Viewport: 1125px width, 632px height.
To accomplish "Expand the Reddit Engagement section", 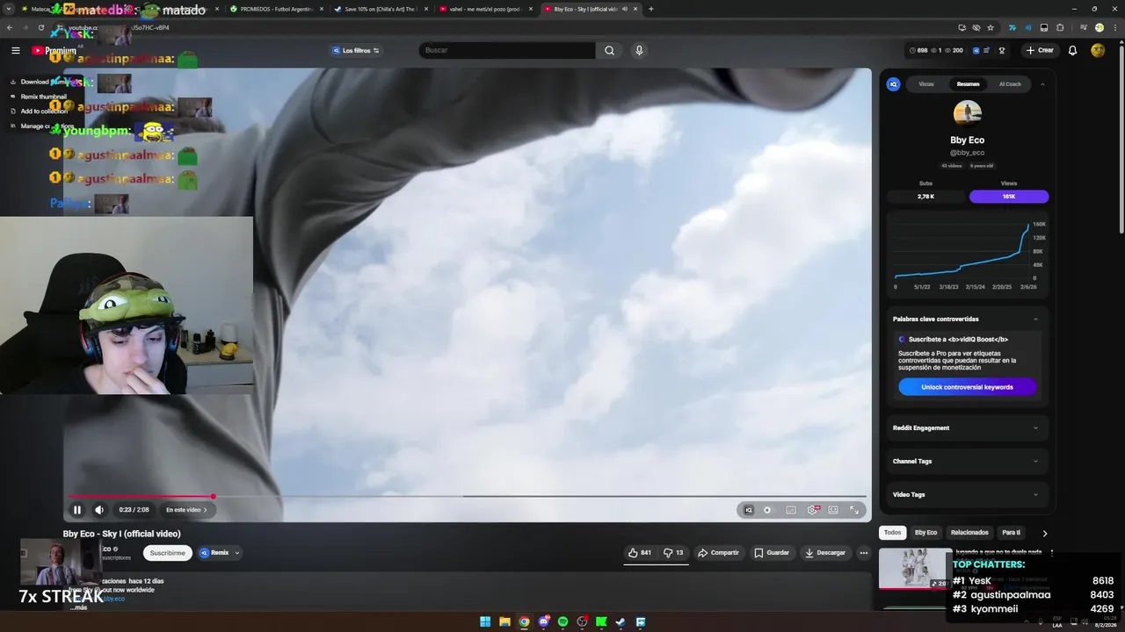I will (x=967, y=427).
